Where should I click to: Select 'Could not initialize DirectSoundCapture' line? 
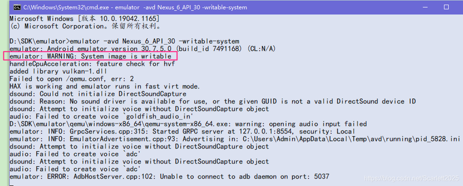pyautogui.click(x=98, y=94)
